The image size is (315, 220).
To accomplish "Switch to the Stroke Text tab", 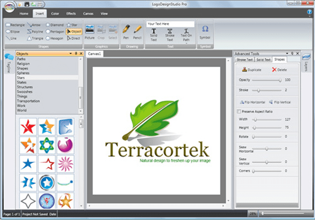I will (x=245, y=60).
